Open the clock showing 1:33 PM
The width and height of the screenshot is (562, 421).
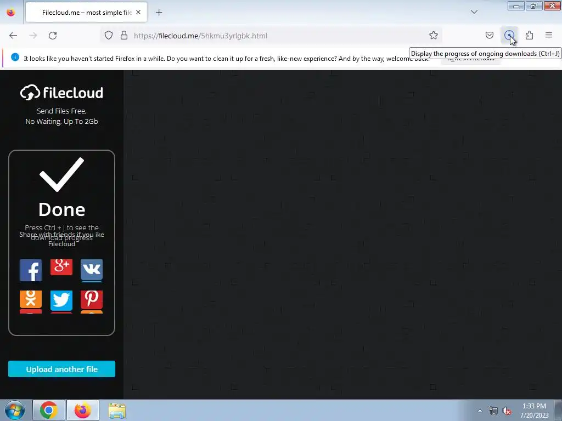(534, 411)
